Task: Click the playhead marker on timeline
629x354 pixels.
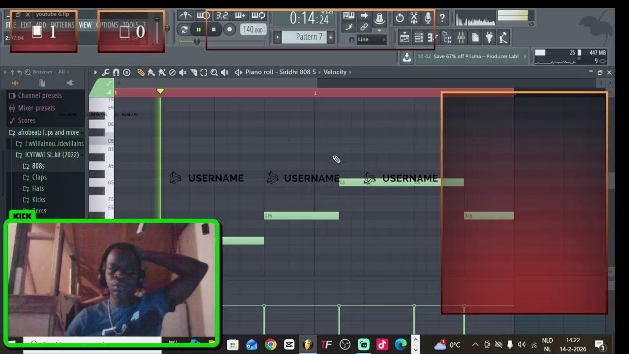Action: coord(160,91)
